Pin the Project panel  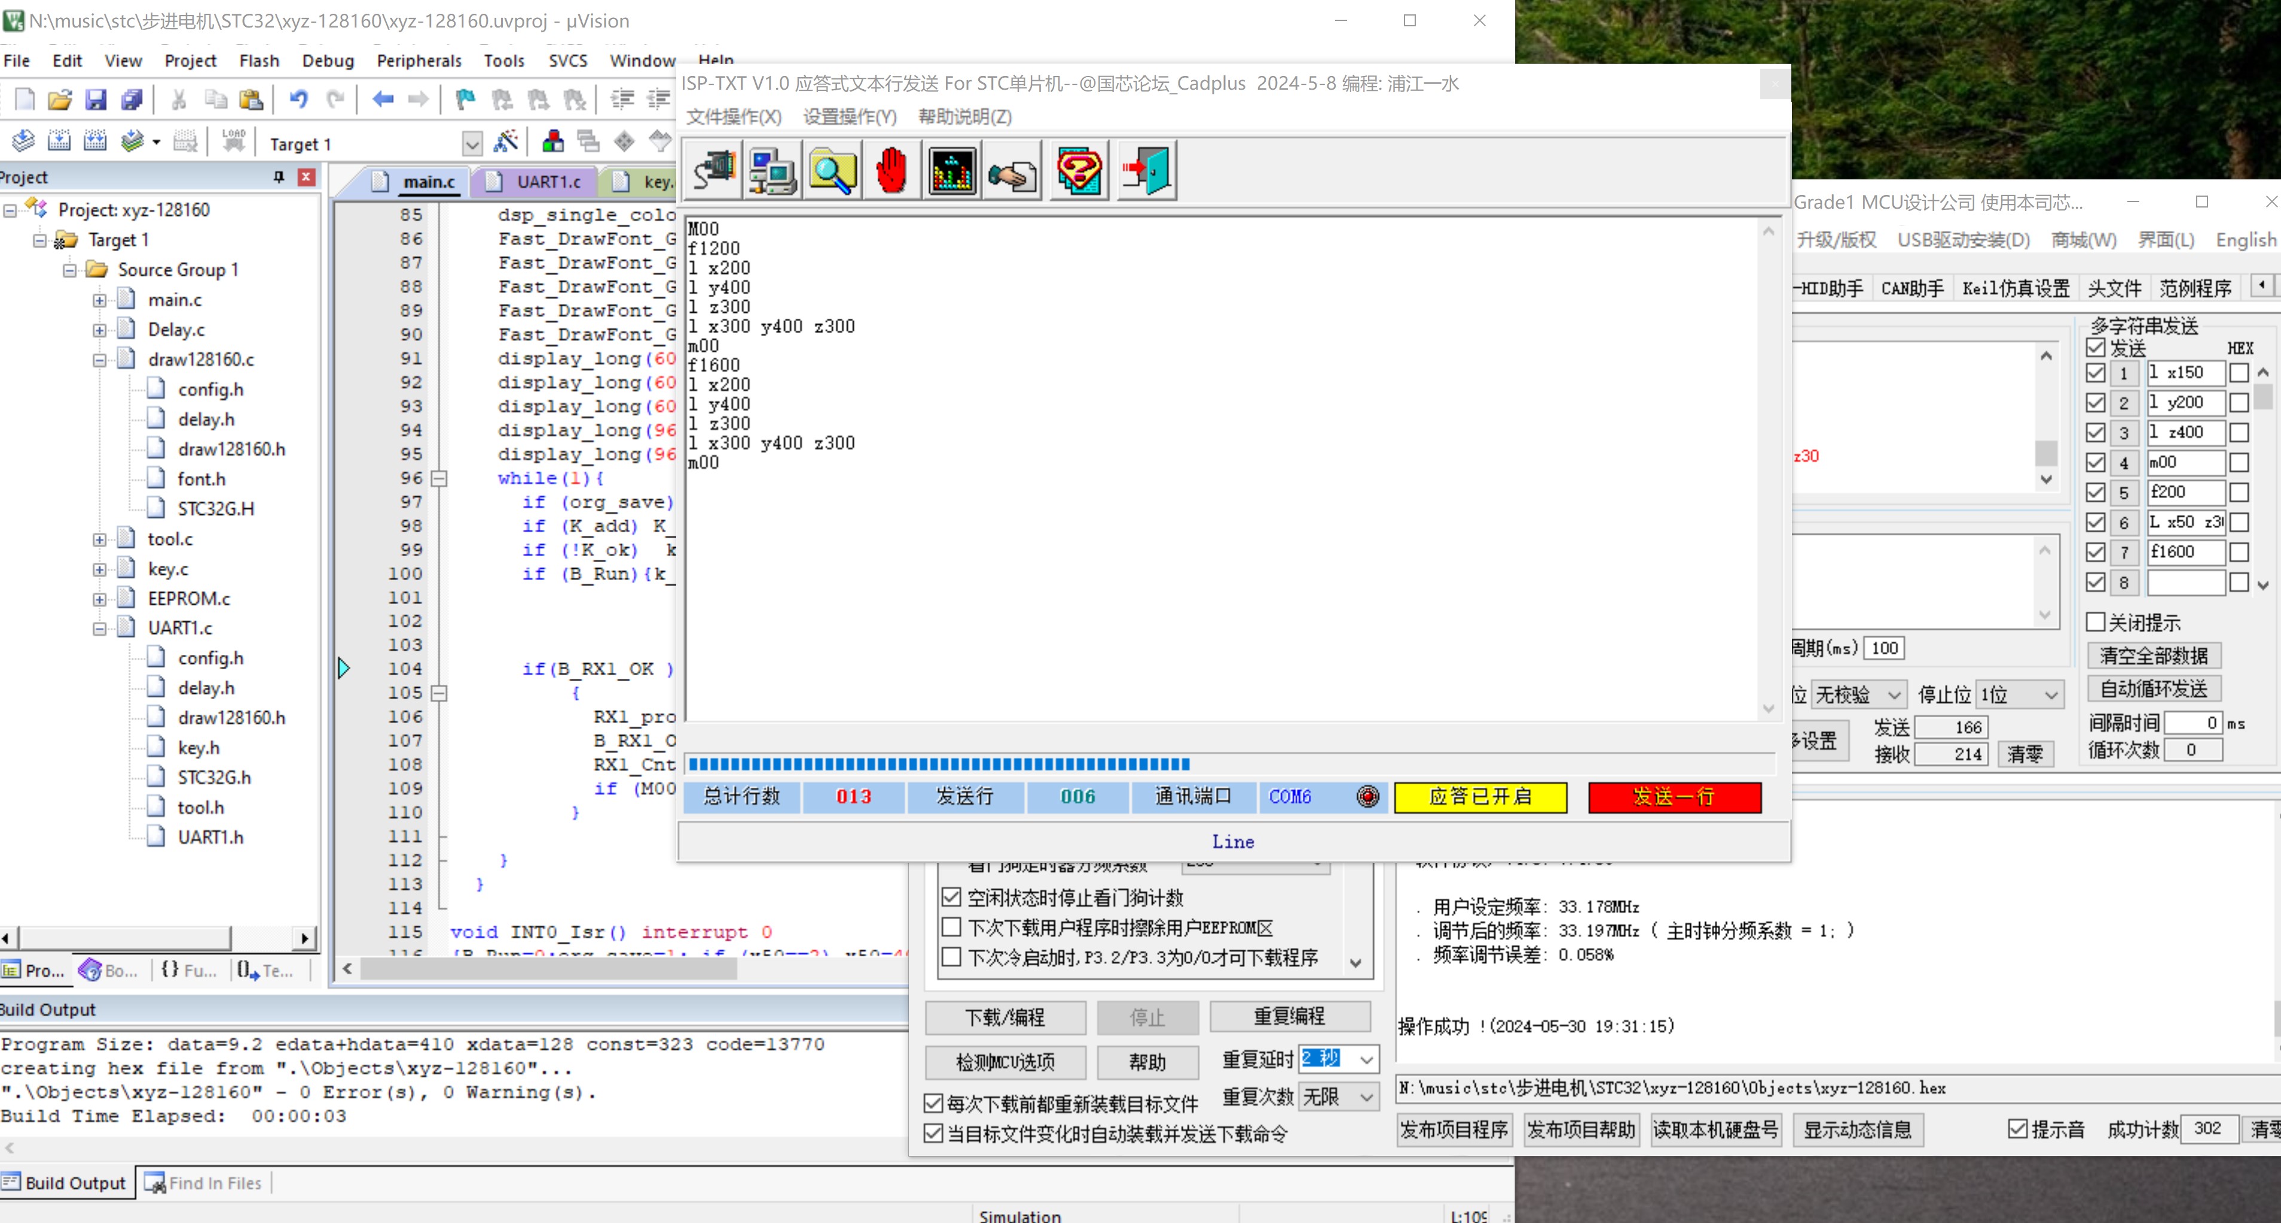click(x=279, y=177)
